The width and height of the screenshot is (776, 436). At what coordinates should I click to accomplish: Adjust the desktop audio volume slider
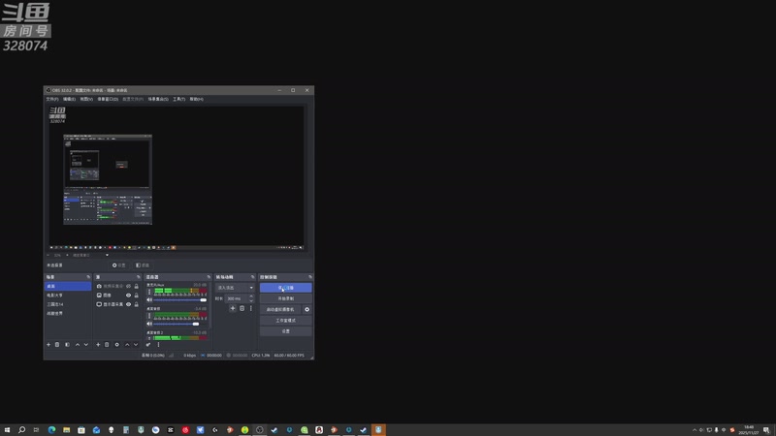coord(180,324)
